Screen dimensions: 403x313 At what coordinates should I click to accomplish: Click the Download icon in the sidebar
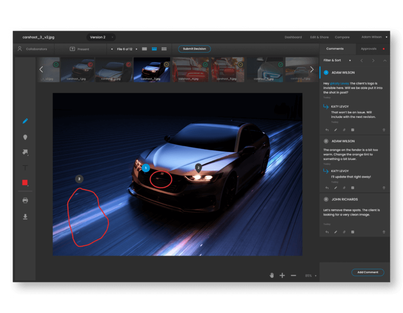point(24,215)
